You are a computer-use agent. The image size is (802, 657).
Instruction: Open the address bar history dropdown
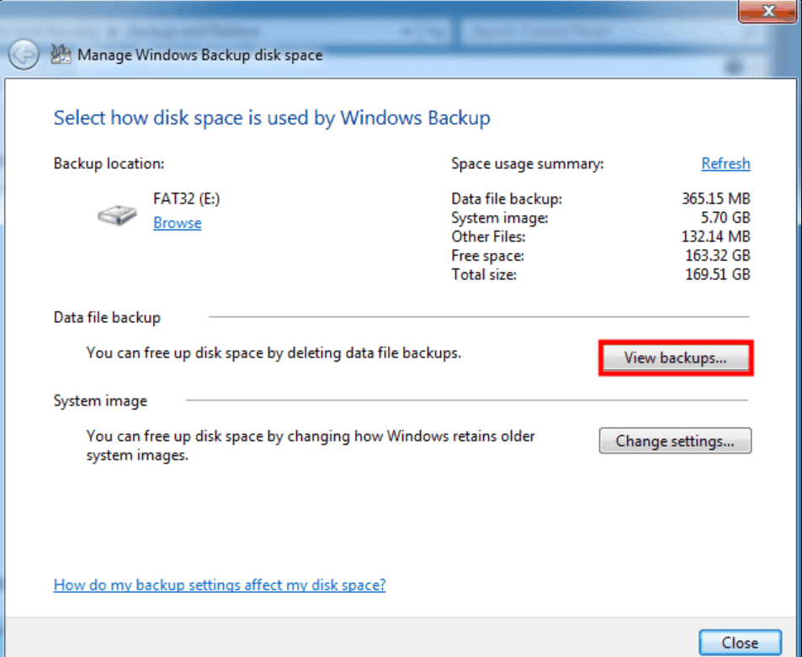click(x=407, y=29)
